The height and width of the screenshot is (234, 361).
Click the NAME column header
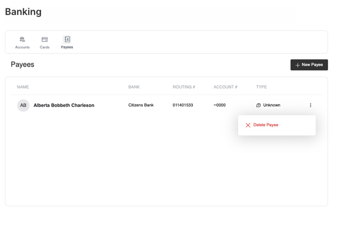pos(23,87)
